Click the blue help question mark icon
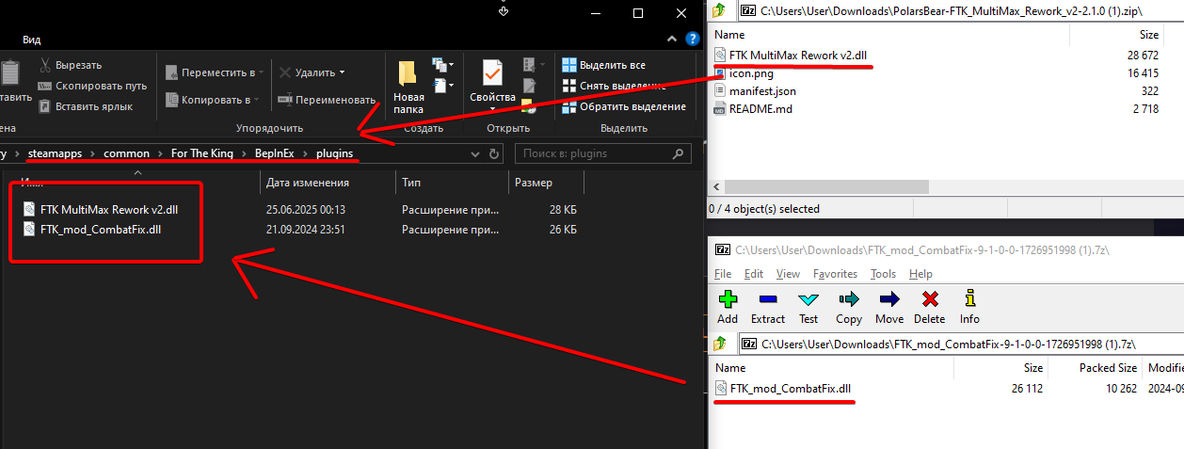The image size is (1184, 449). pyautogui.click(x=694, y=40)
